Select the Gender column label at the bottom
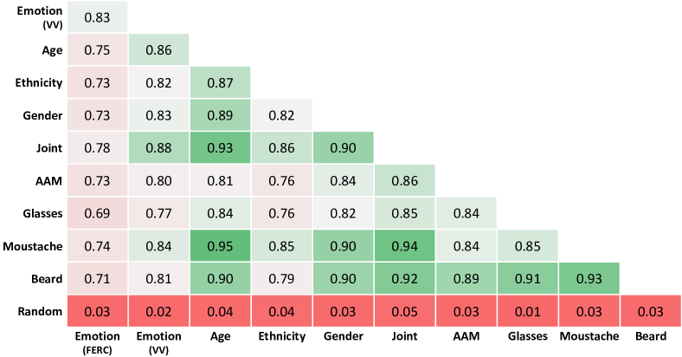Screen dimensions: 682x357 [343, 334]
